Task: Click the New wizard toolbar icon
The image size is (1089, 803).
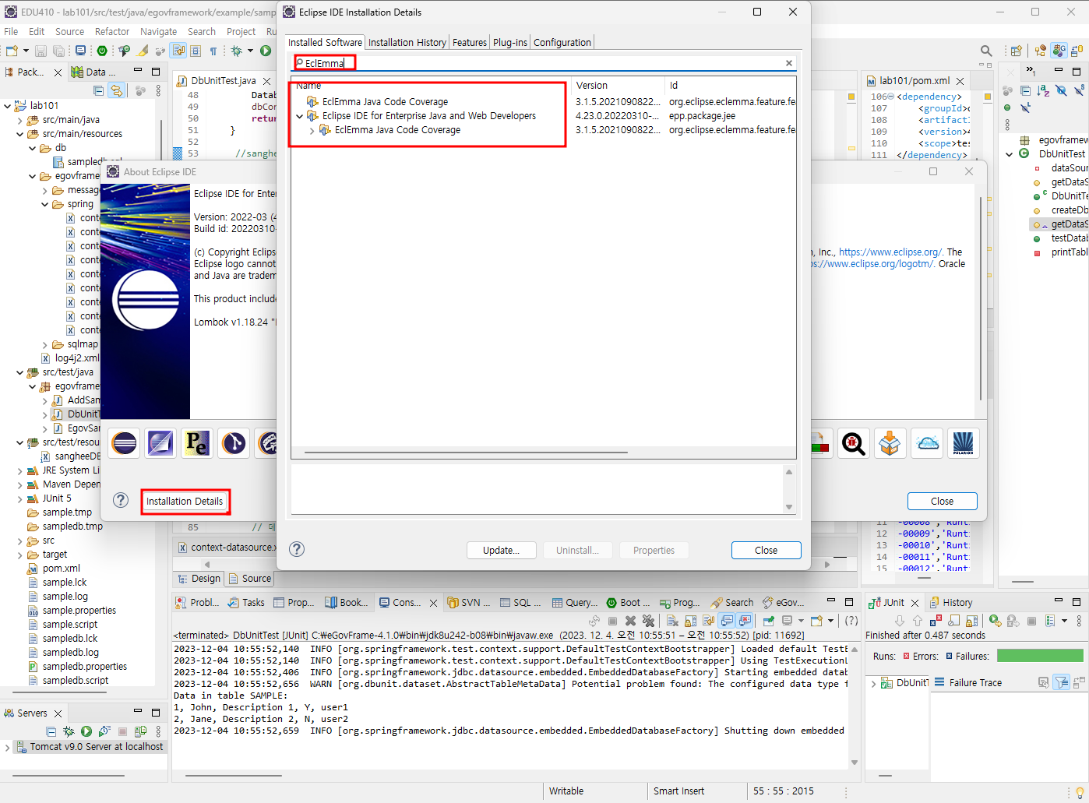Action: tap(12, 51)
